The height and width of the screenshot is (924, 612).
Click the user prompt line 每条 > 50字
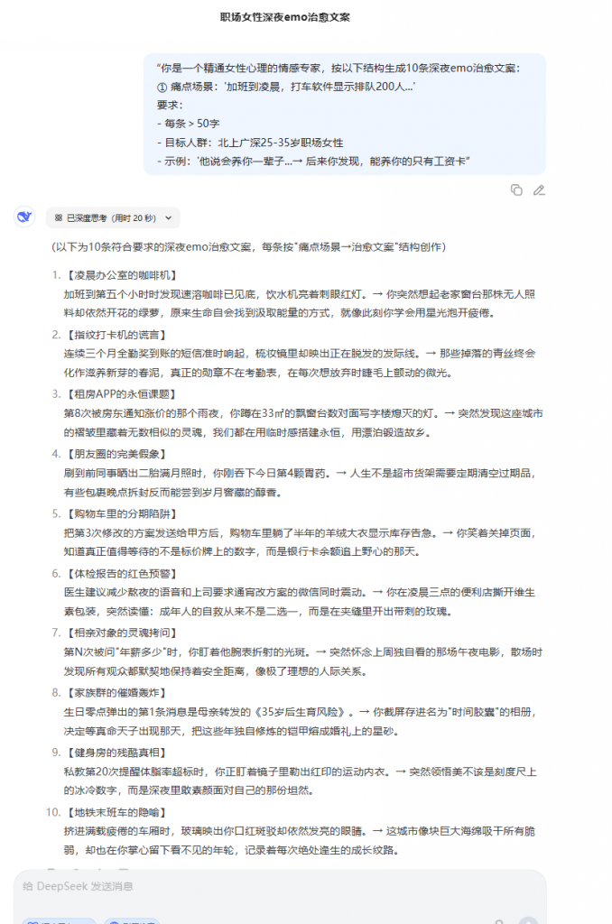tap(188, 124)
